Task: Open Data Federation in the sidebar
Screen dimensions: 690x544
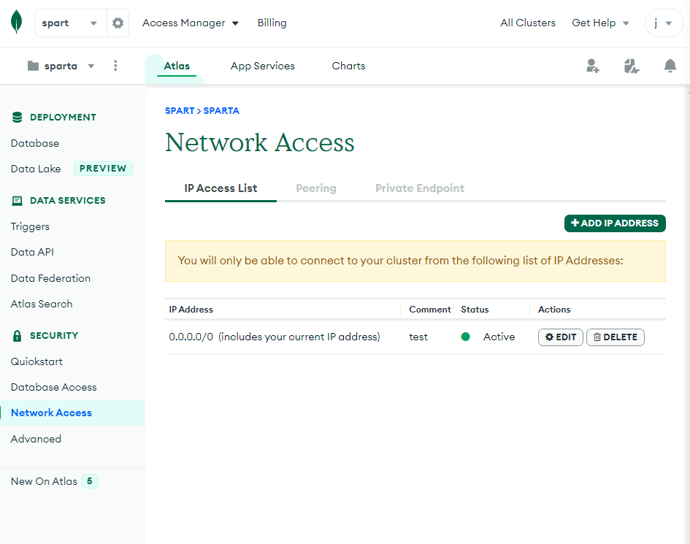Action: point(50,279)
